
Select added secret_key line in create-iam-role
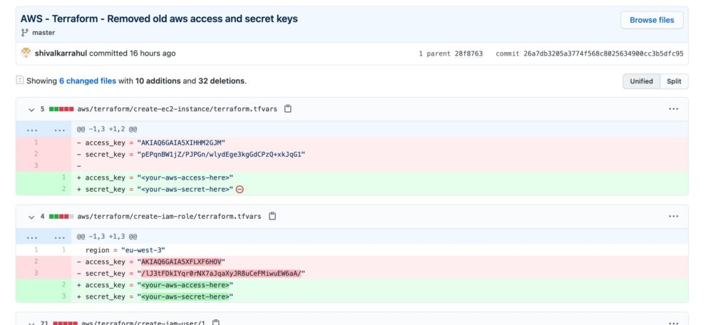click(x=352, y=296)
